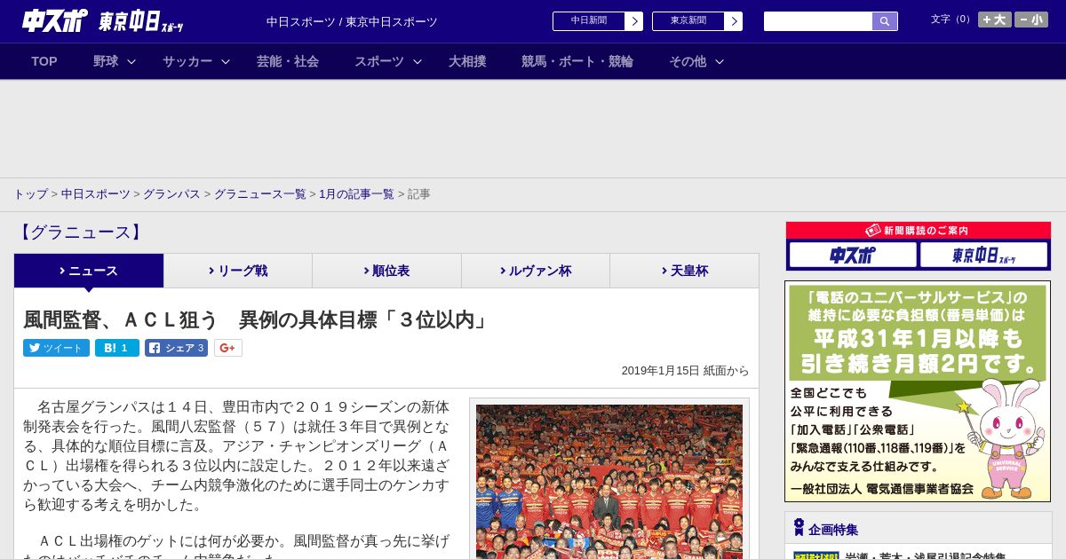Share article on Google+ button
The width and height of the screenshot is (1066, 559).
point(227,348)
